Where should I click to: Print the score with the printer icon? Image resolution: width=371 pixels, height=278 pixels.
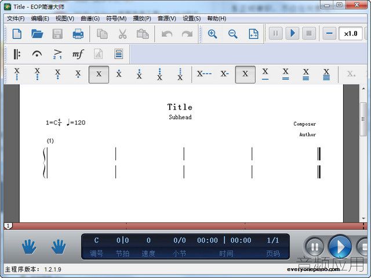point(78,34)
